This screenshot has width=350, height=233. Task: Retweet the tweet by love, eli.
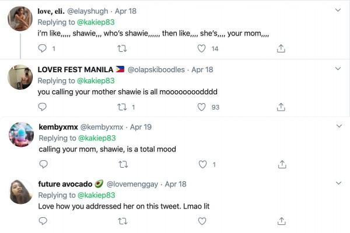click(123, 48)
